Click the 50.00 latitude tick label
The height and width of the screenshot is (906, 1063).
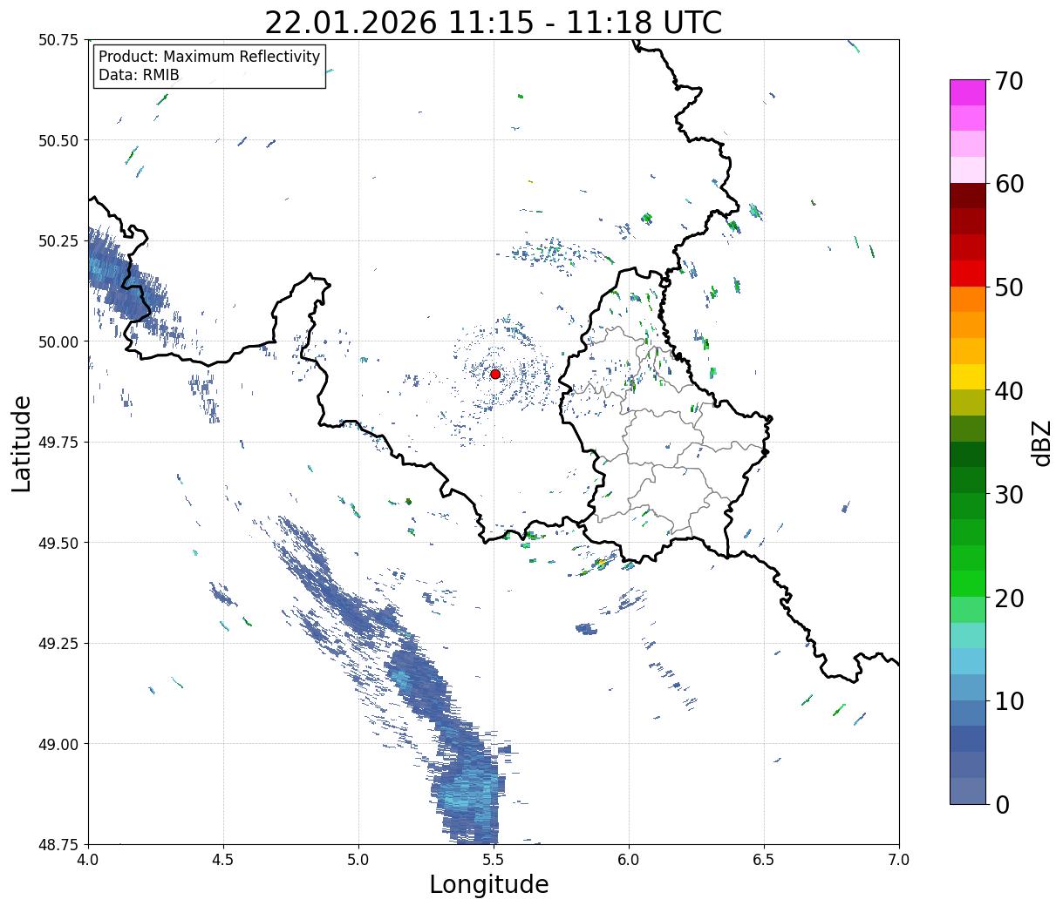58,341
